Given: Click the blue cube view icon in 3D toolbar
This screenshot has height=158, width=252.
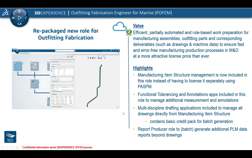Looking at the screenshot, I should click(91, 58).
